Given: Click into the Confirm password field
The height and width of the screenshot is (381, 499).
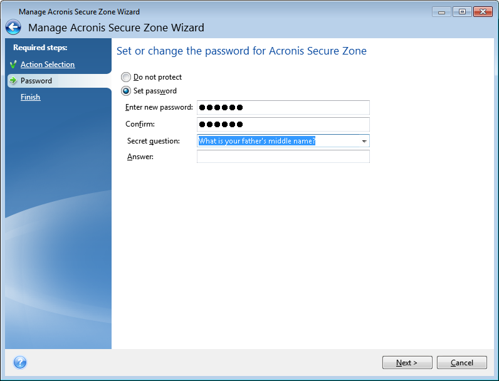Looking at the screenshot, I should [283, 124].
